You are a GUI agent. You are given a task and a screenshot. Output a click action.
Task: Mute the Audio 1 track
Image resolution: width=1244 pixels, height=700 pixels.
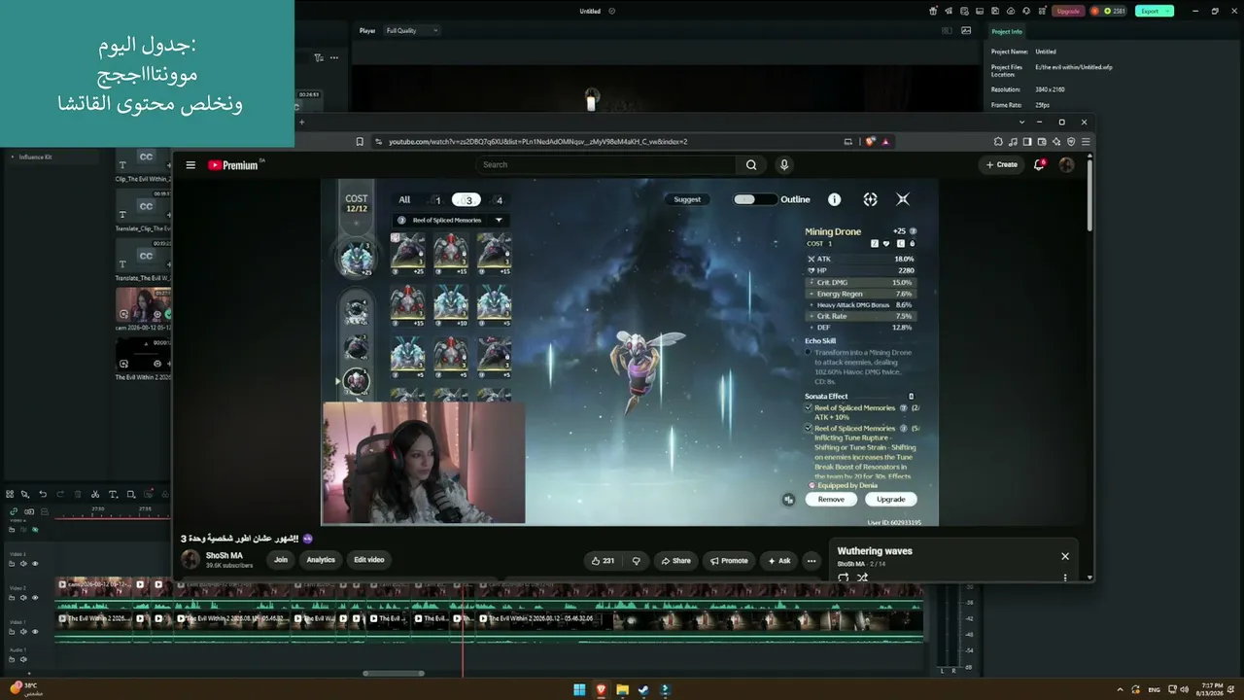click(x=24, y=659)
